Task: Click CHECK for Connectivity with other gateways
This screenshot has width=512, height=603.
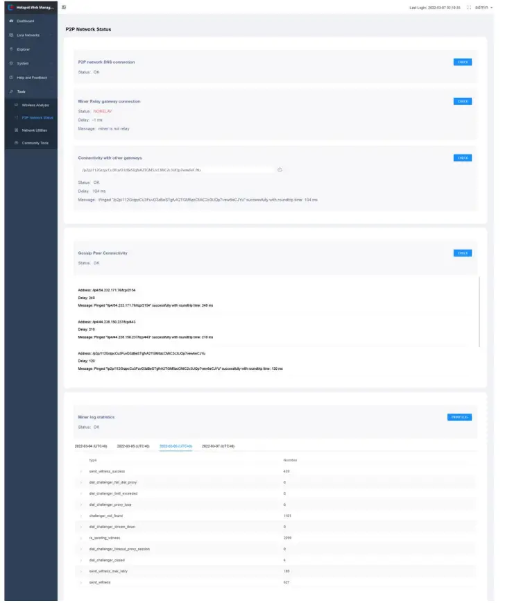Action: tap(463, 158)
